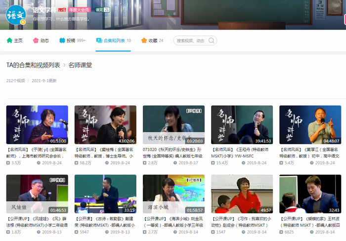This screenshot has height=241, width=346.
Task: Click the orange 收藏 star icon
Action: [x=144, y=40]
